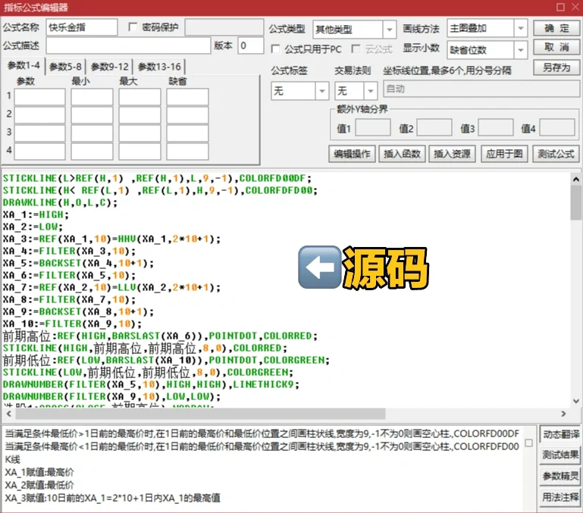583x513 pixels.
Task: Switch to 参数13-16 tab
Action: pyautogui.click(x=159, y=67)
